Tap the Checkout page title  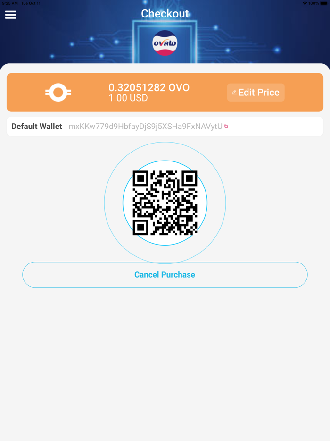pyautogui.click(x=165, y=14)
